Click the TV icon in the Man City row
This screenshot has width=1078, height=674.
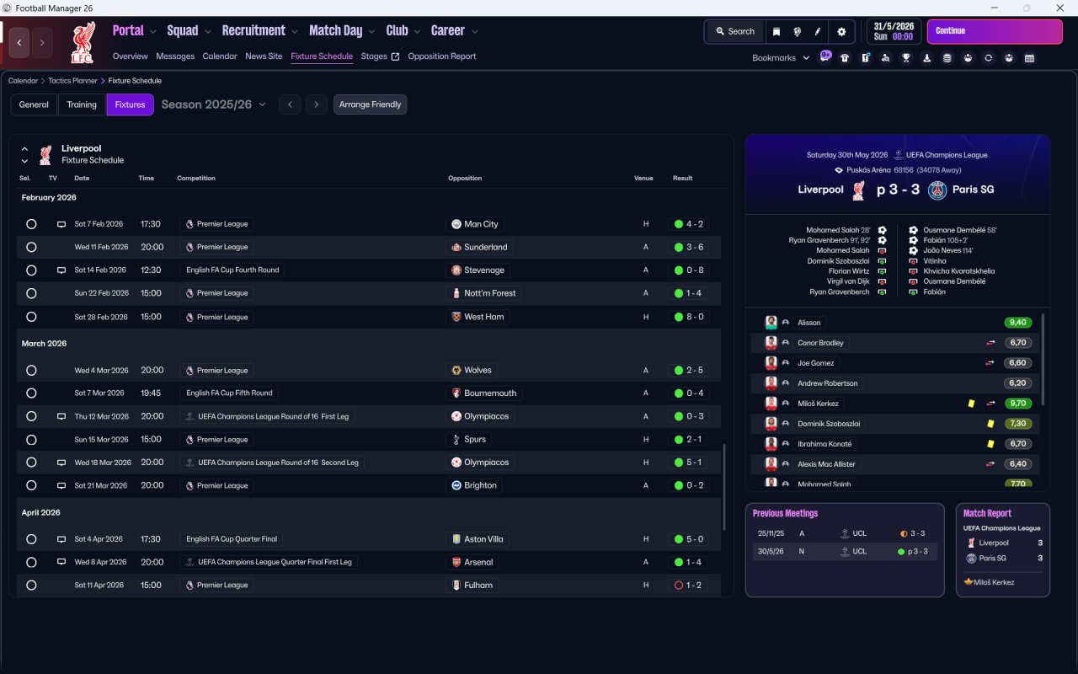pos(61,224)
